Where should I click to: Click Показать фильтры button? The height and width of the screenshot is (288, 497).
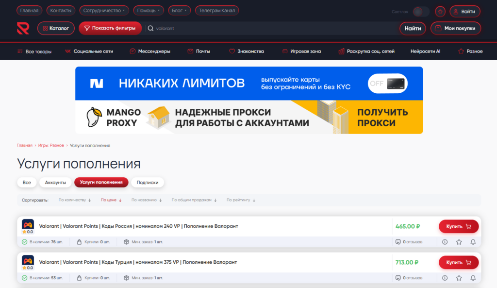110,28
